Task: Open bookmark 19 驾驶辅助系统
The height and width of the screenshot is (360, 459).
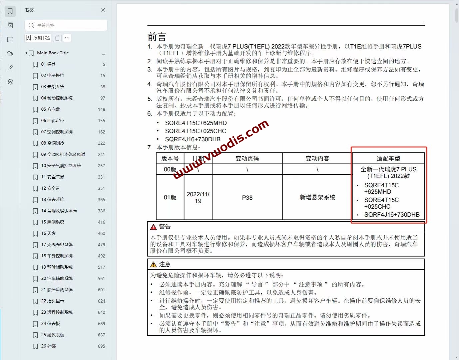Action: click(x=57, y=267)
